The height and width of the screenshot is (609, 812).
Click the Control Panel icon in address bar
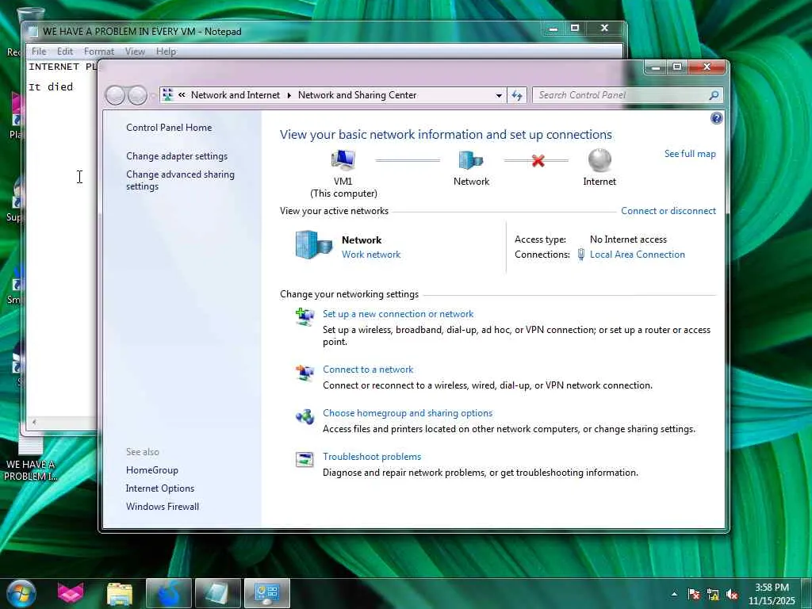pyautogui.click(x=167, y=95)
